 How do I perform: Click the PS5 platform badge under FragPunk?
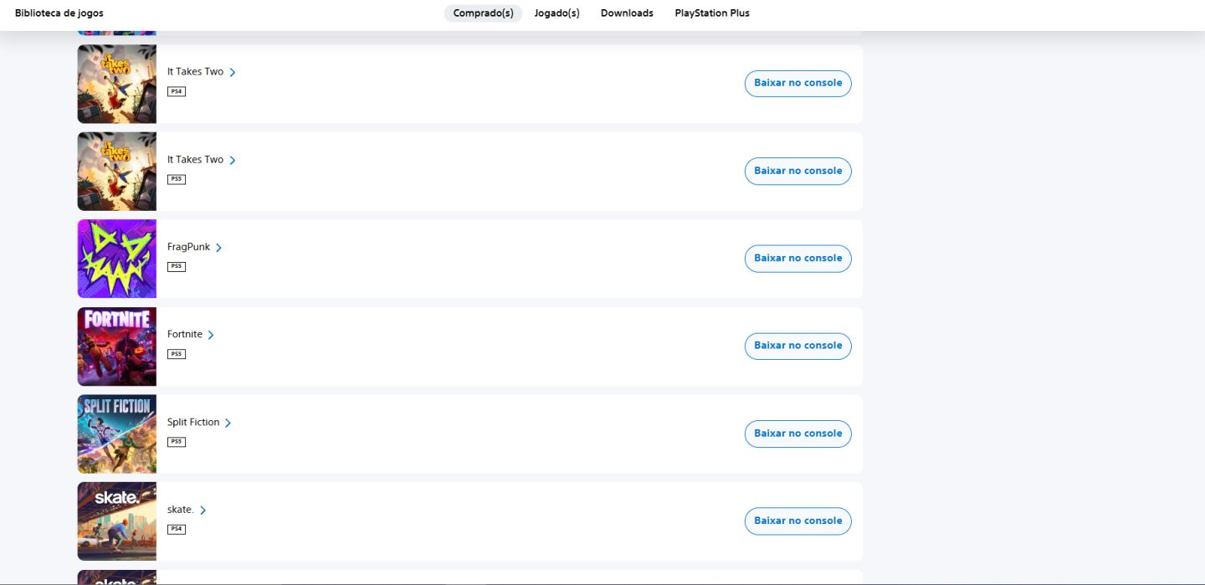(x=177, y=266)
